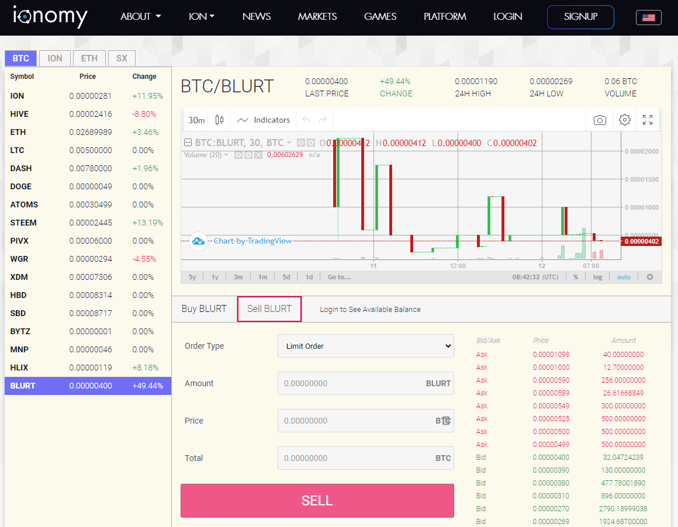
Task: Open the Go to... date picker
Action: tap(340, 277)
